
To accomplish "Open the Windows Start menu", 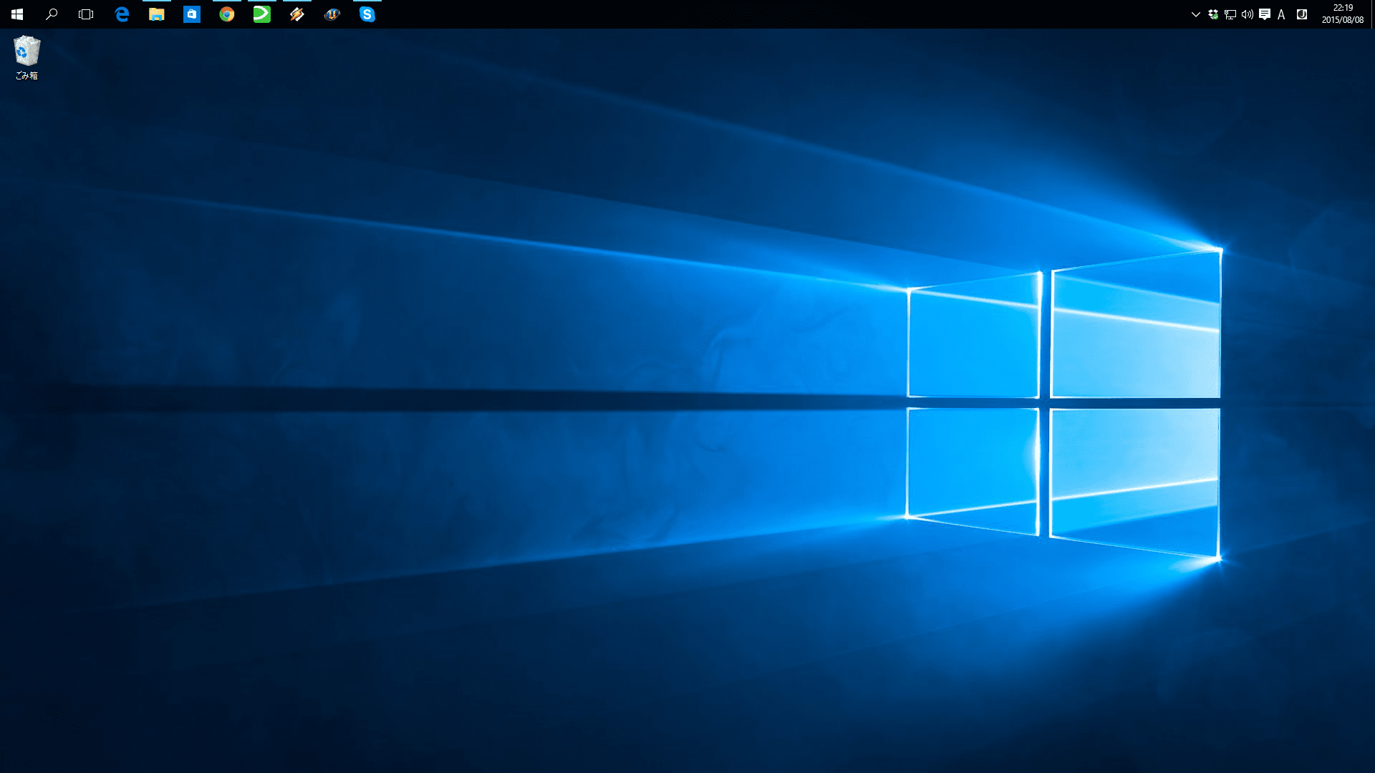I will pyautogui.click(x=17, y=14).
